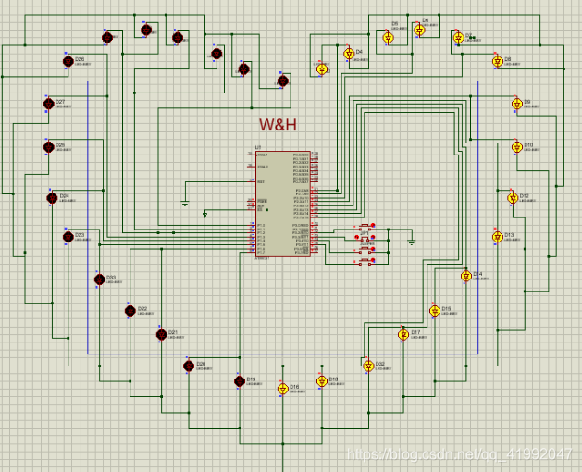The width and height of the screenshot is (582, 472).
Task: Click the ground symbol beside the push buttons
Action: pyautogui.click(x=411, y=243)
